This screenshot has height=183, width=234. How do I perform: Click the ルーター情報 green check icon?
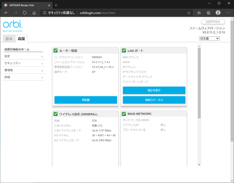55,50
